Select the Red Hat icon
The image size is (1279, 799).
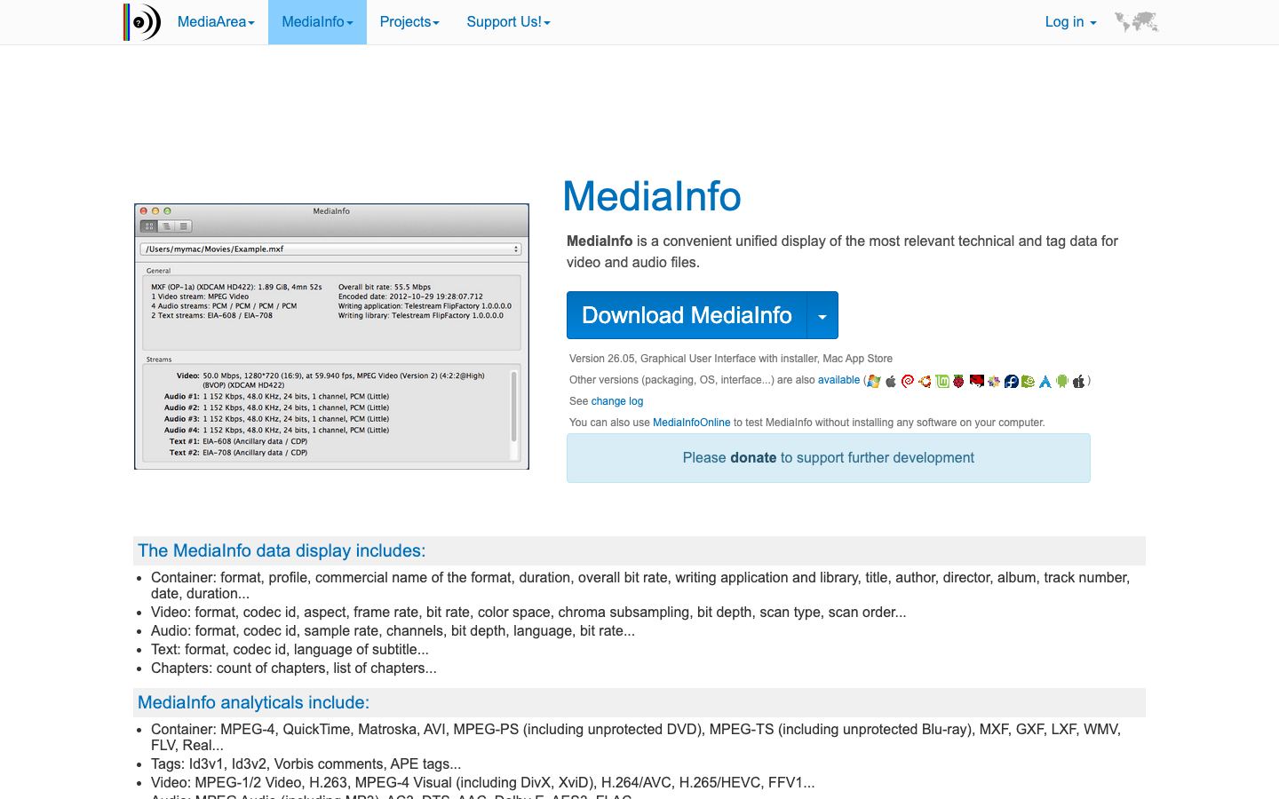click(x=977, y=381)
